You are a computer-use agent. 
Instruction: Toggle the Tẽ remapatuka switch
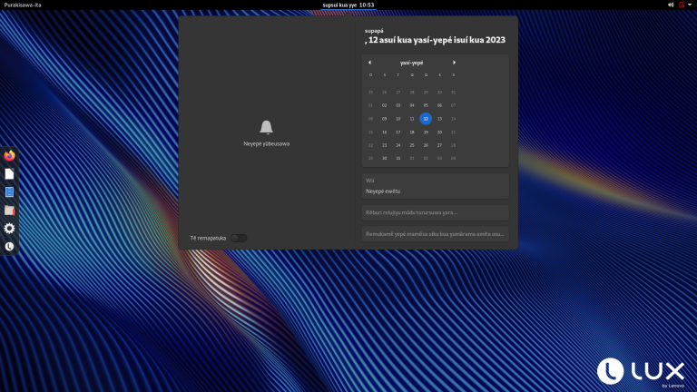point(239,239)
